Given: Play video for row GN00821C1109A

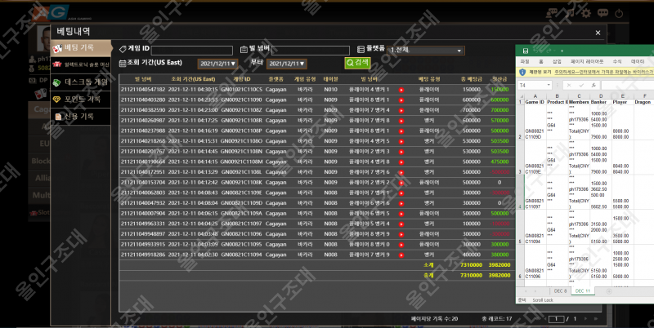Looking at the screenshot, I should [x=401, y=214].
